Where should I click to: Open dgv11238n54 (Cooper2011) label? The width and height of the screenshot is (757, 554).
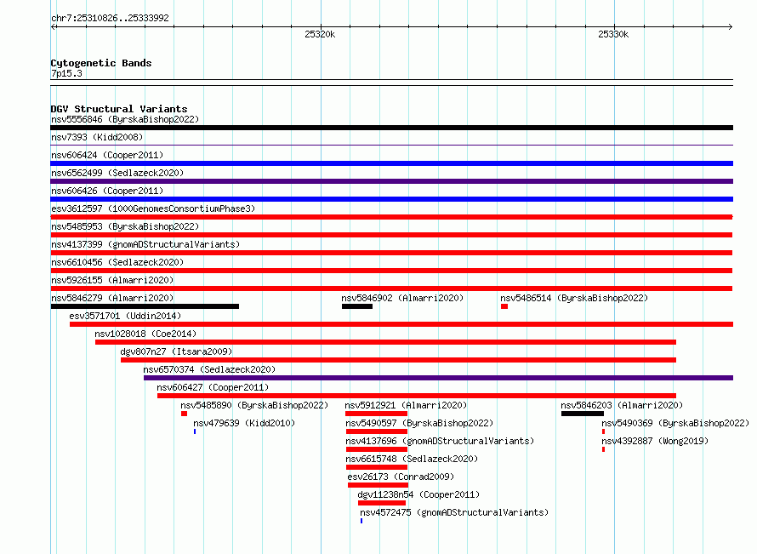pyautogui.click(x=418, y=494)
